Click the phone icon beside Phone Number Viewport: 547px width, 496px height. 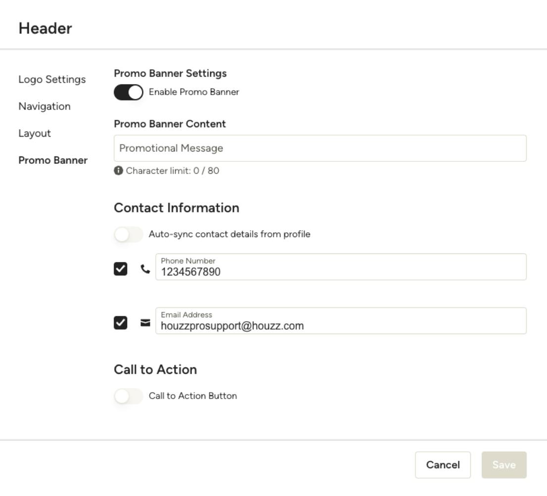[145, 269]
